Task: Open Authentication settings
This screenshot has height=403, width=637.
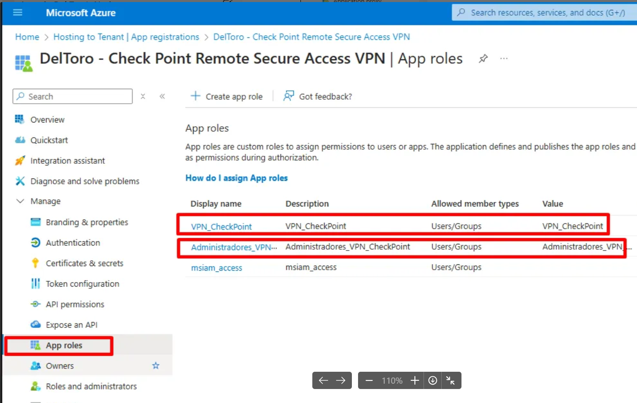Action: pos(73,243)
